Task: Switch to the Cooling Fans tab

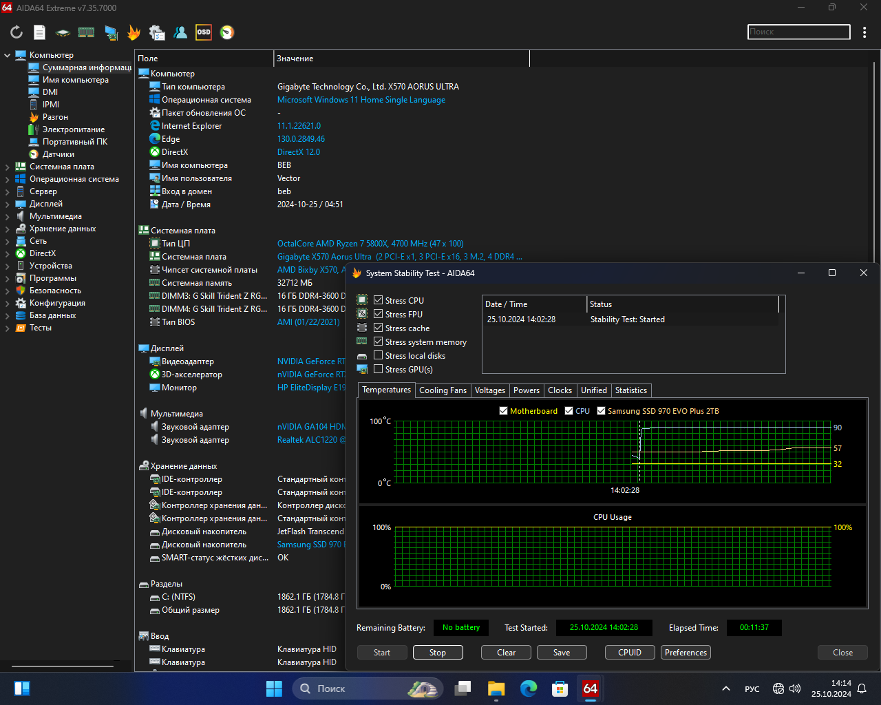Action: point(443,390)
